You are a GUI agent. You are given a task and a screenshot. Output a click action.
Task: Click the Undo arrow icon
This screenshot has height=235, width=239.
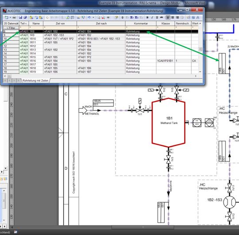(x=89, y=18)
